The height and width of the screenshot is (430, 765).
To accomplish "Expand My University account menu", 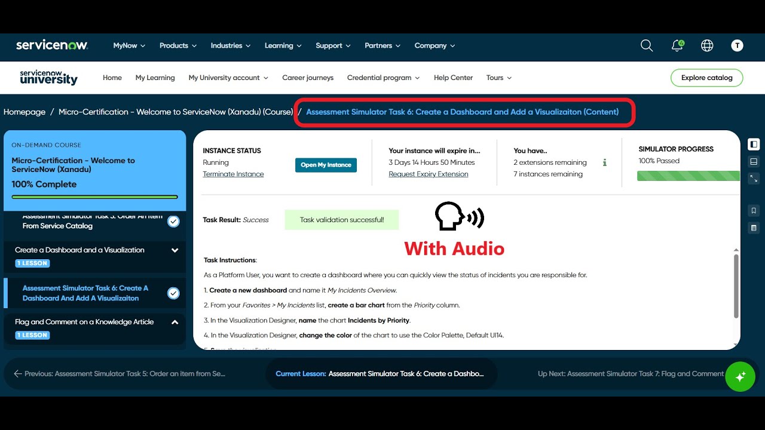I will (x=228, y=78).
